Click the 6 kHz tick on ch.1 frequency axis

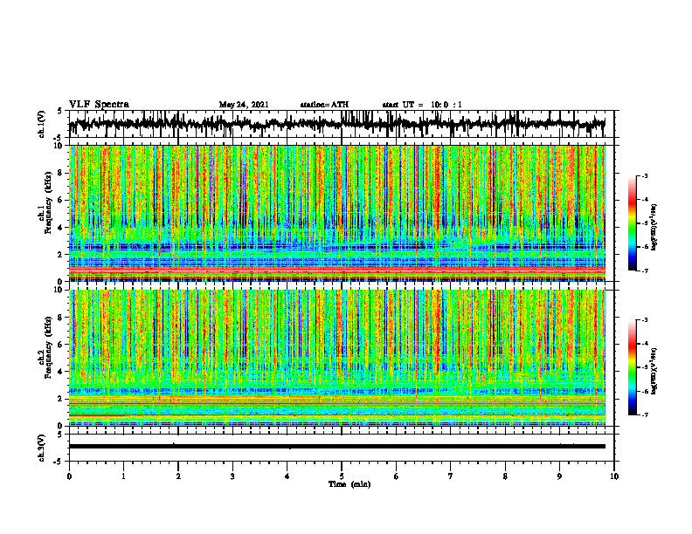pos(60,200)
